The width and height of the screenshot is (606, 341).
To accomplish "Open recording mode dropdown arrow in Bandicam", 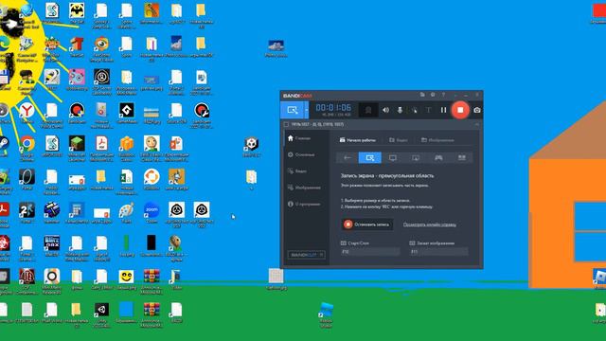I will tap(307, 110).
